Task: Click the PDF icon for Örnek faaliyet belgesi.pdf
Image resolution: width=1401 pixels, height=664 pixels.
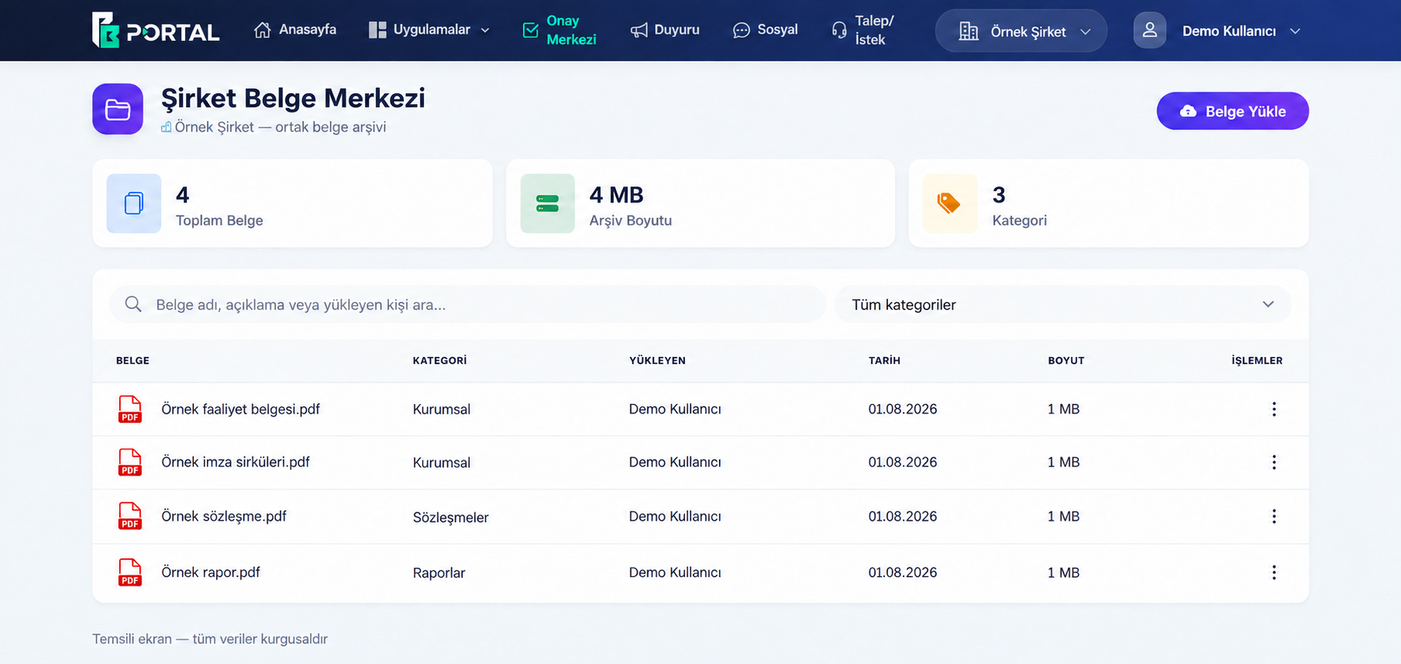Action: click(x=130, y=409)
